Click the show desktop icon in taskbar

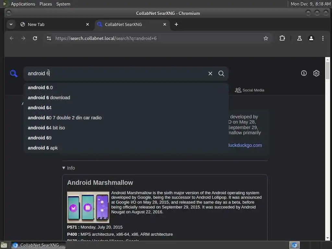click(4, 245)
